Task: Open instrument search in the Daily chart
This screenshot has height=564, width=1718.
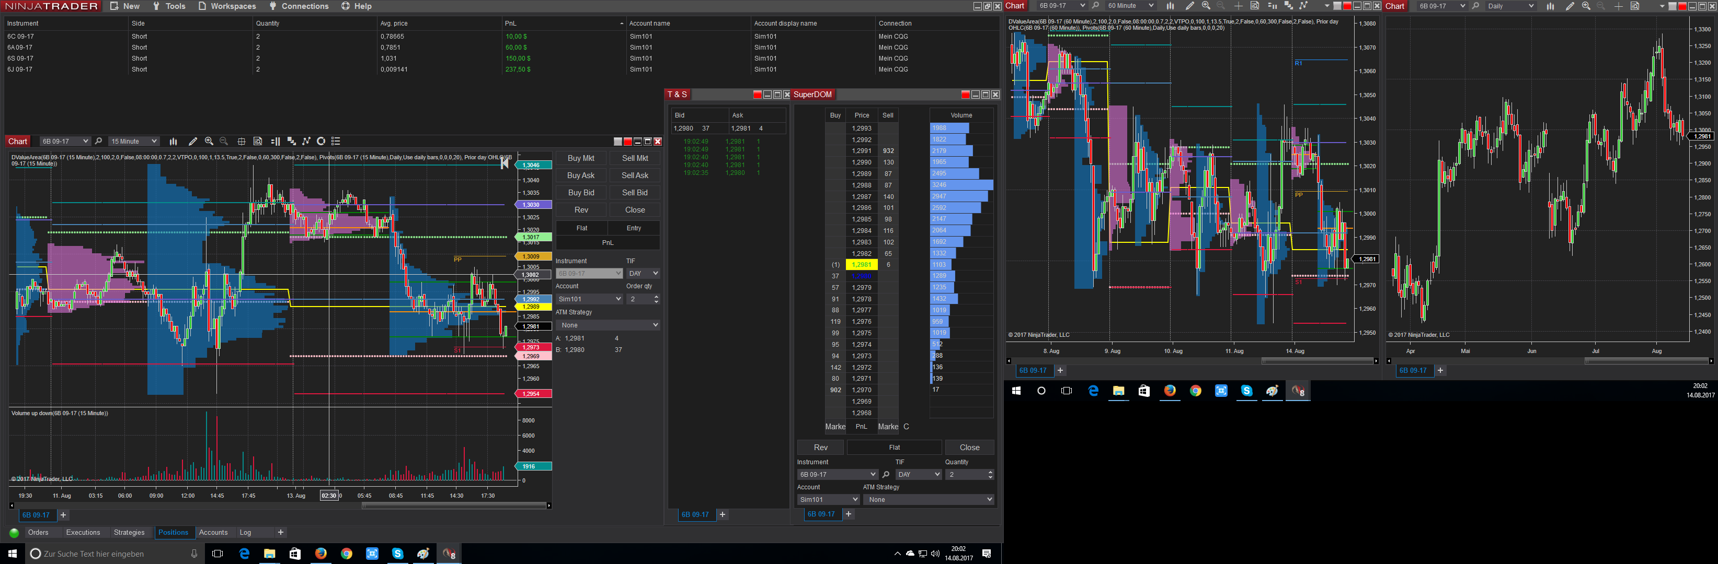Action: 1475,6
